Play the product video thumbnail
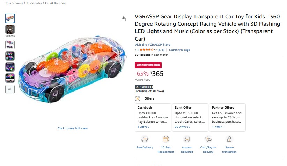This screenshot has width=287, height=166. point(10,29)
